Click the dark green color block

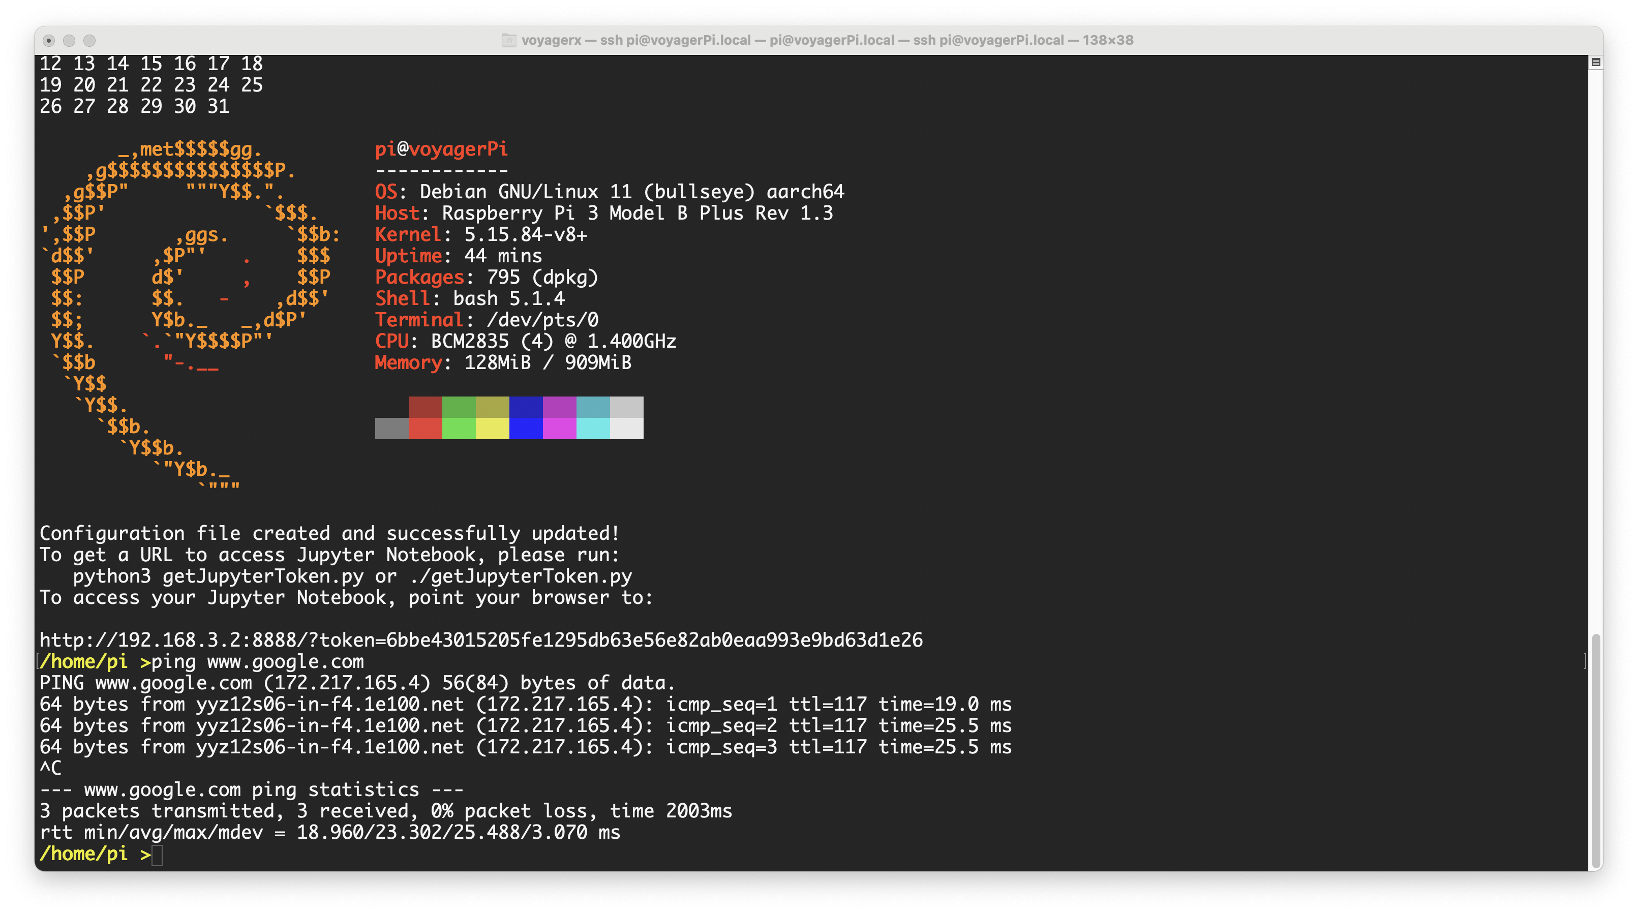pos(459,407)
